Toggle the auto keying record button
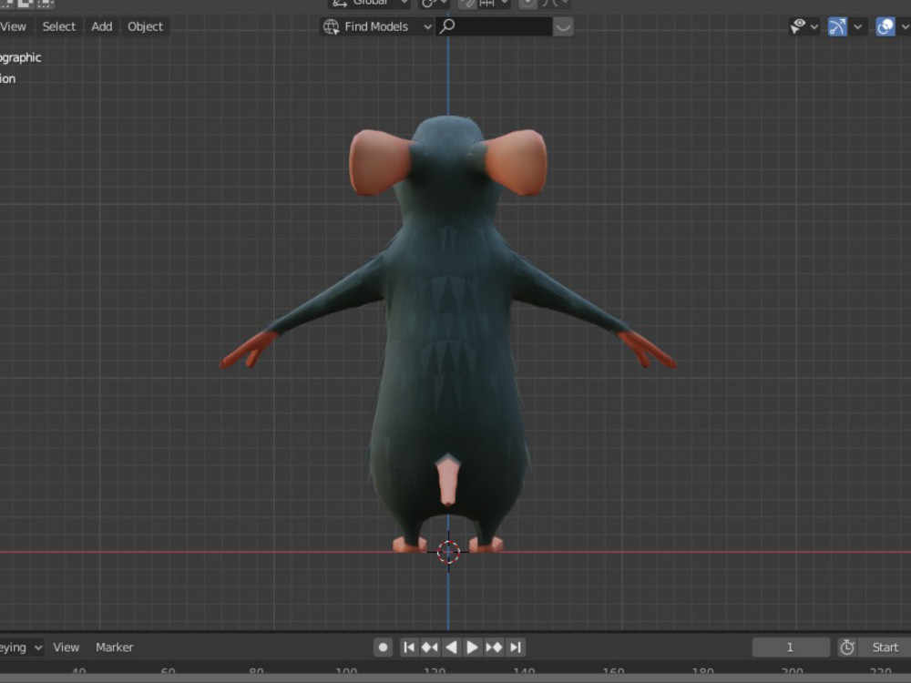Viewport: 911px width, 683px height. tap(383, 647)
